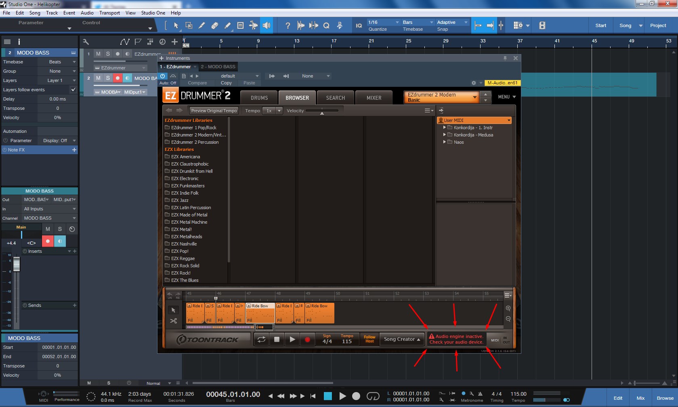Open the video player film icon
The height and width of the screenshot is (407, 678).
click(542, 25)
